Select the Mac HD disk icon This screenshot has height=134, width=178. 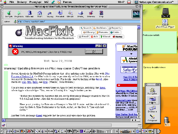[166, 12]
